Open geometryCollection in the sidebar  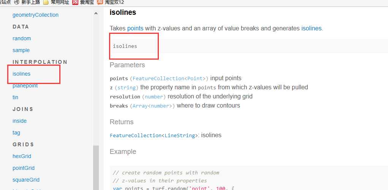pos(35,15)
